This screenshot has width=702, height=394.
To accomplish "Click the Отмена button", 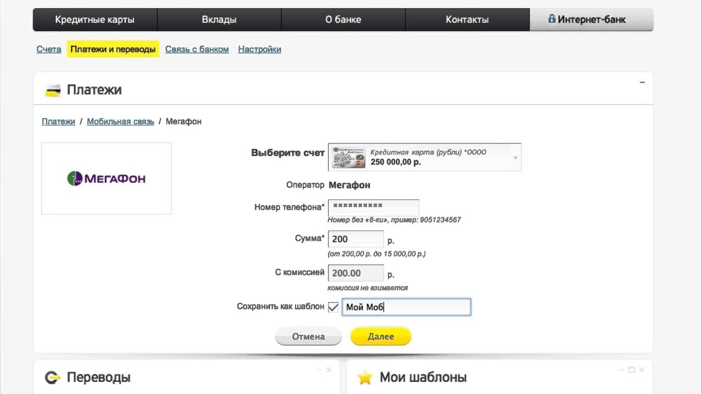I will point(308,337).
